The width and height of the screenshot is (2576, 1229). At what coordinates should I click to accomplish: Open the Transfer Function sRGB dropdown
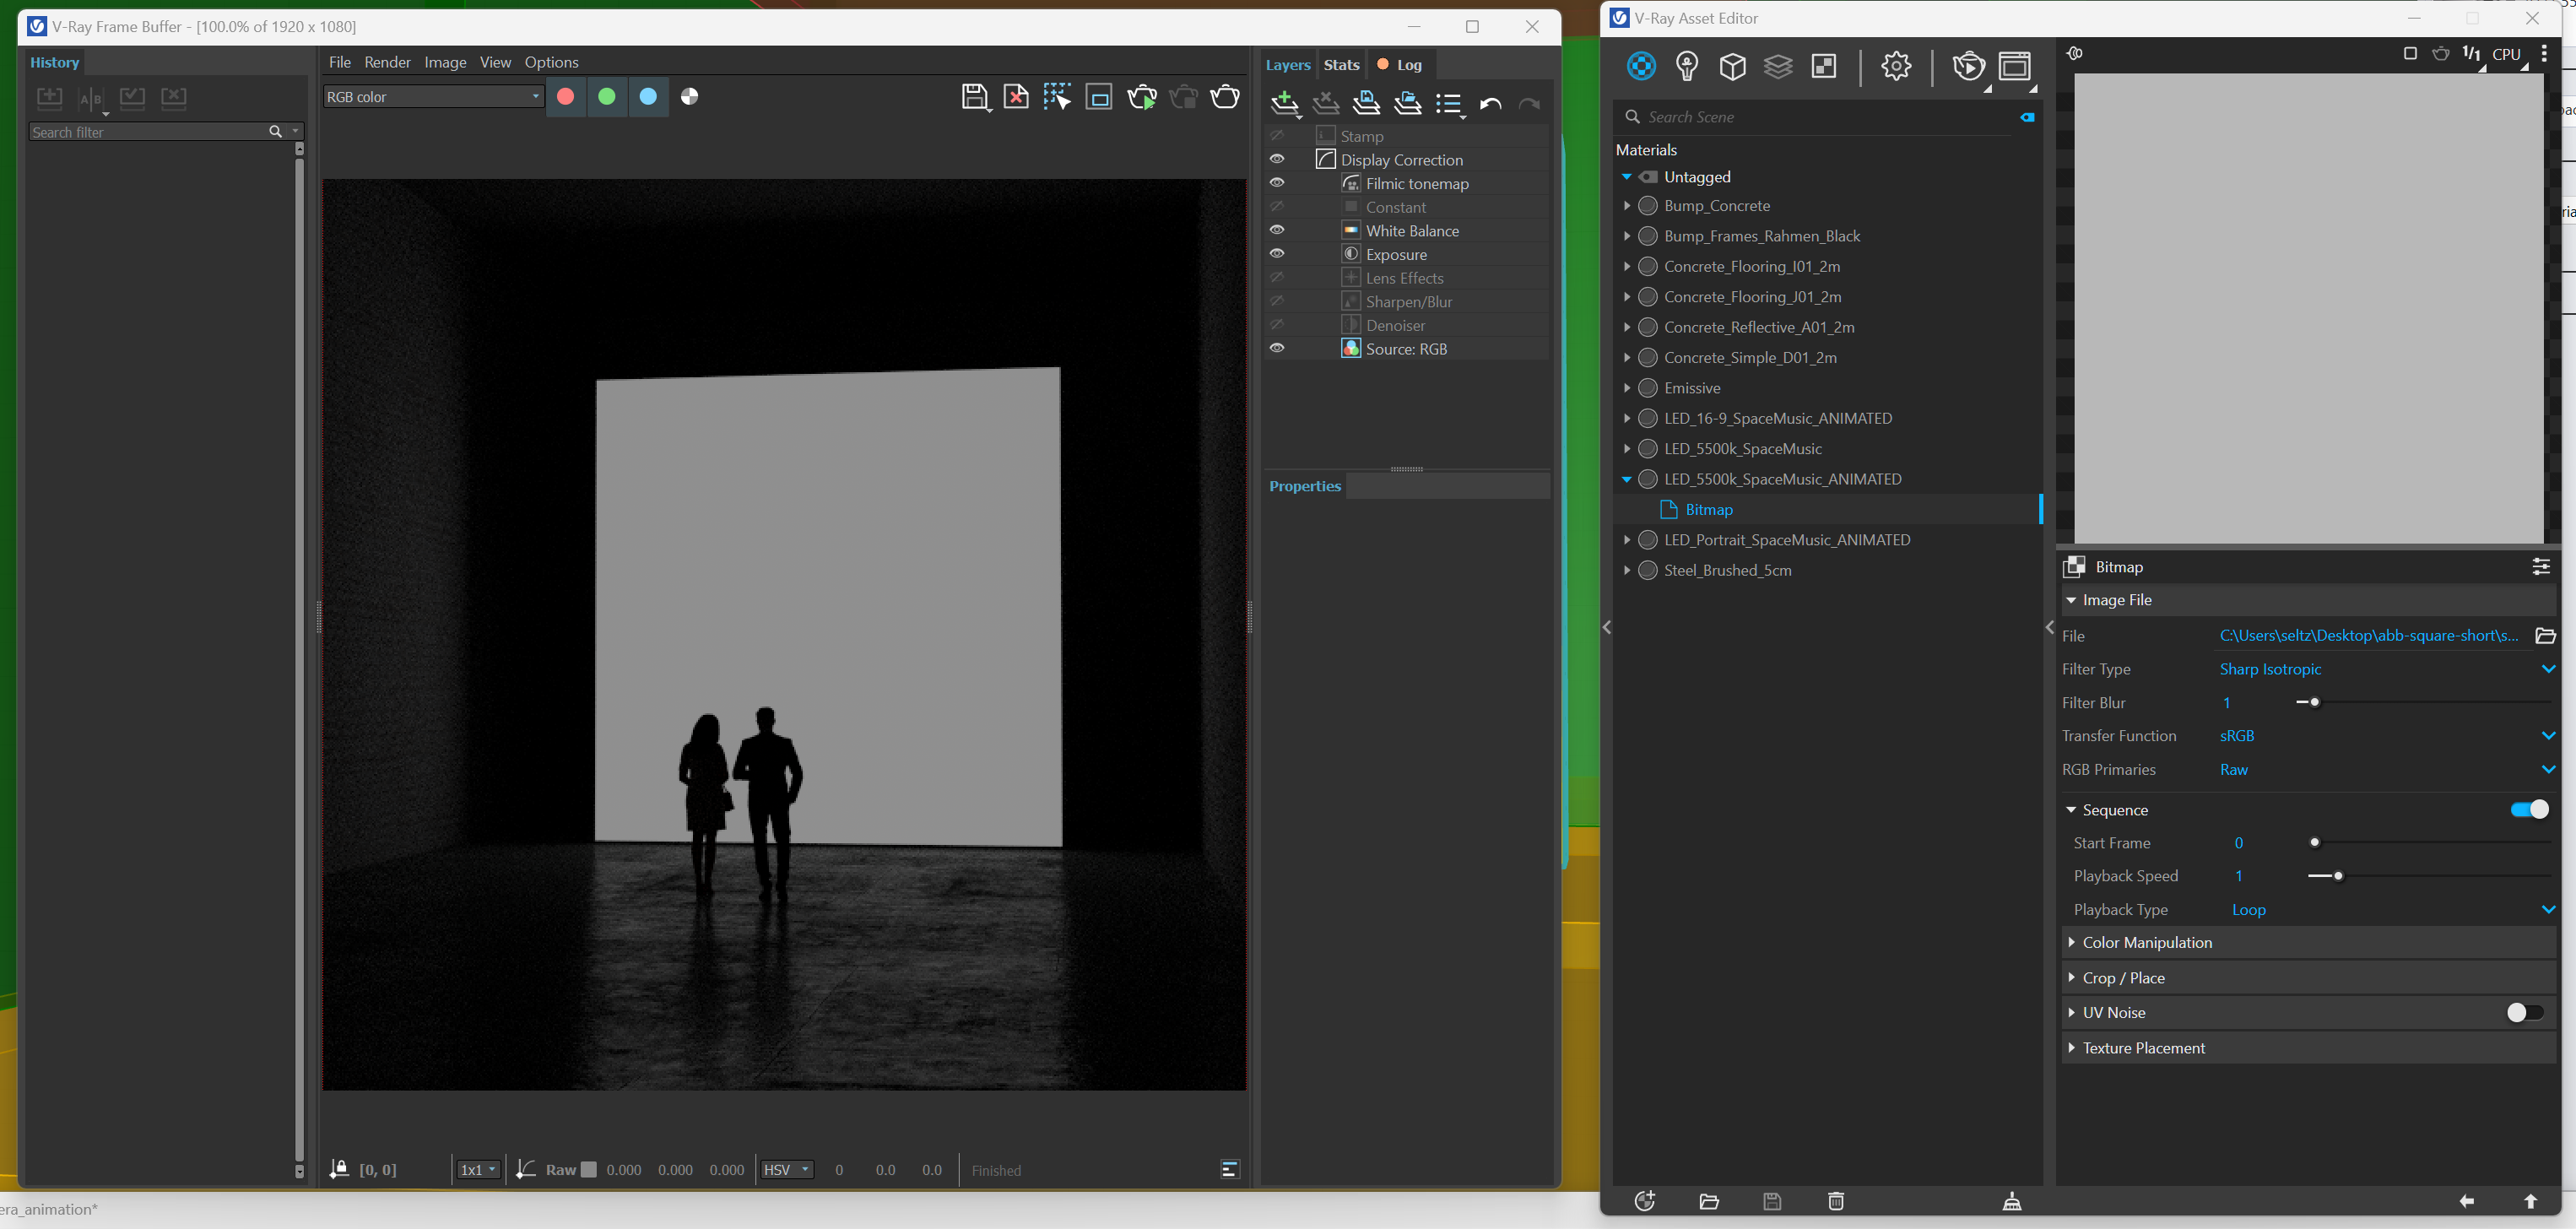(2387, 736)
